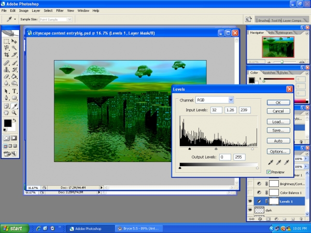This screenshot has height=233, width=311.
Task: Select the Brush tool
Action: [x=14, y=63]
